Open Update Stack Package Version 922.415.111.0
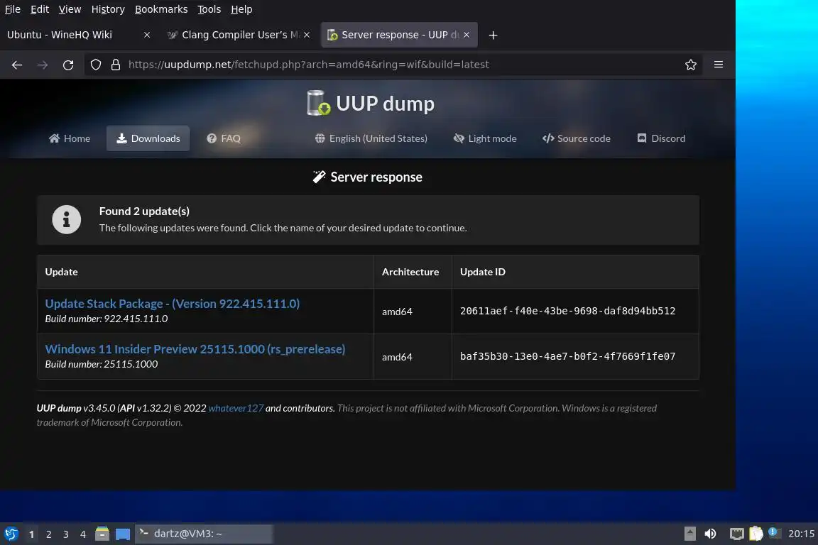 (x=172, y=304)
